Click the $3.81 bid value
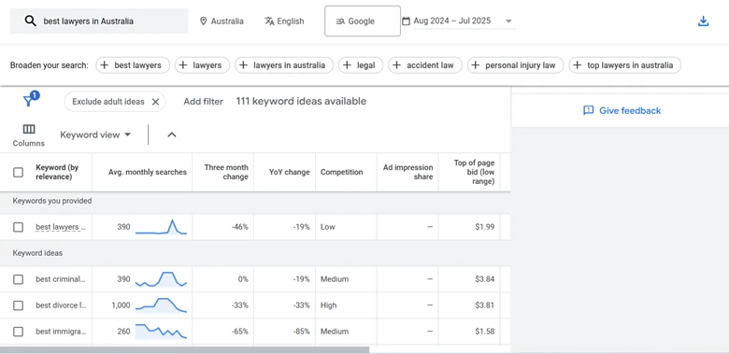The width and height of the screenshot is (729, 354). pos(484,305)
